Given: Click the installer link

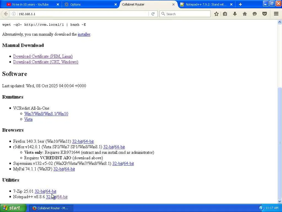Looking at the screenshot, I should [84, 34].
